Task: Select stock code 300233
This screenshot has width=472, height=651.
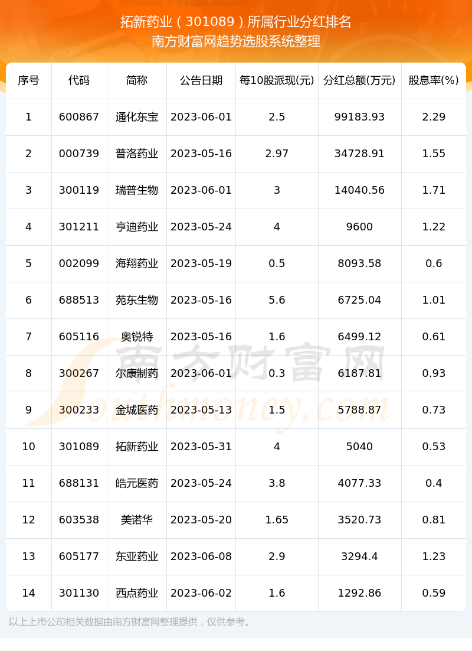Action: (79, 410)
